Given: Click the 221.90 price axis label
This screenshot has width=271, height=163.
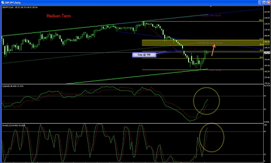Looking at the screenshot, I should click(267, 12).
